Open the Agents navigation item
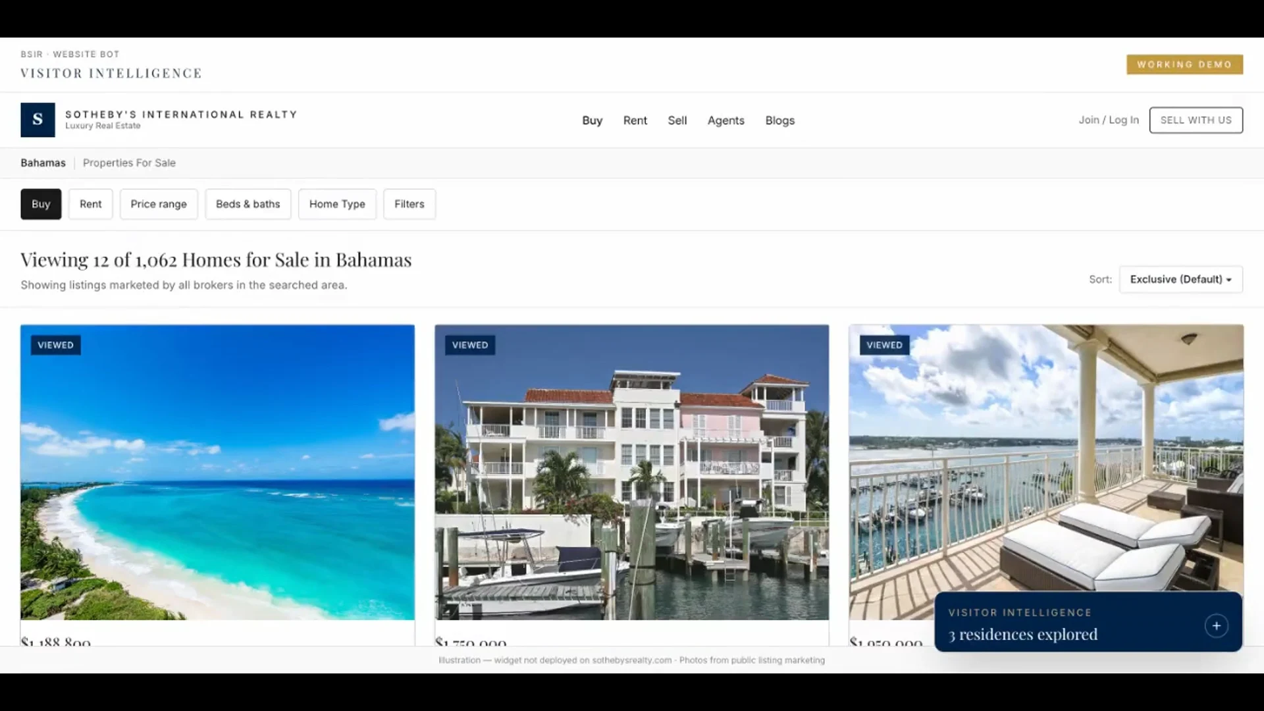 (725, 120)
